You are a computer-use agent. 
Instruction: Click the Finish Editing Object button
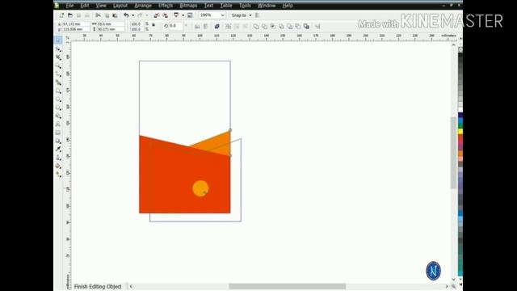click(98, 286)
